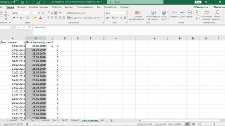Cut selection with scissors icon
This screenshot has height=126, width=225.
coord(6,12)
